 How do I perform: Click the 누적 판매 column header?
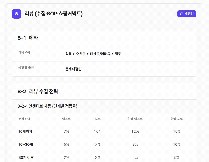click(x=25, y=119)
